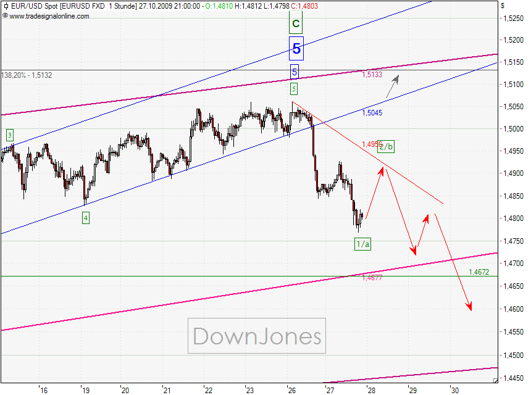Click date 20 on the time axis
This screenshot has width=531, height=395.
point(125,390)
